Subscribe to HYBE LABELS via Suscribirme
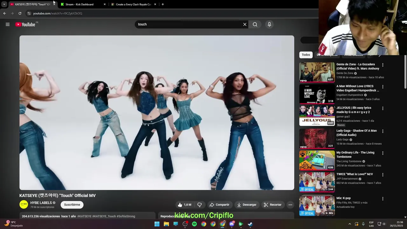 coord(72,205)
